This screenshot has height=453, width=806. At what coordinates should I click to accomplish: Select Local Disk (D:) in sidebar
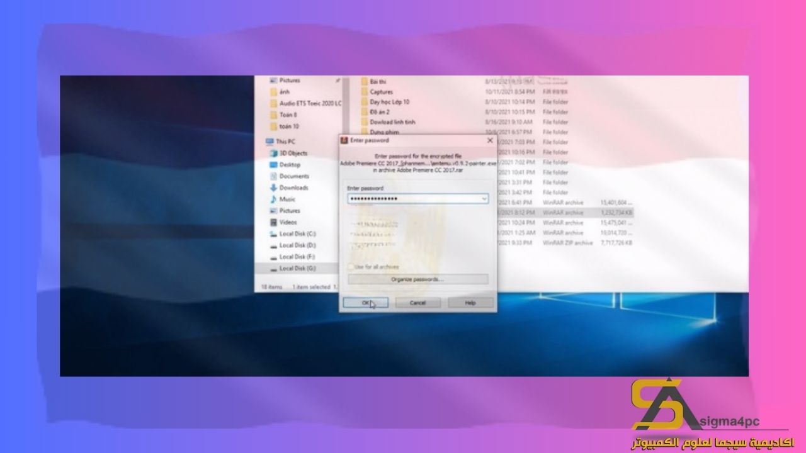coord(297,245)
